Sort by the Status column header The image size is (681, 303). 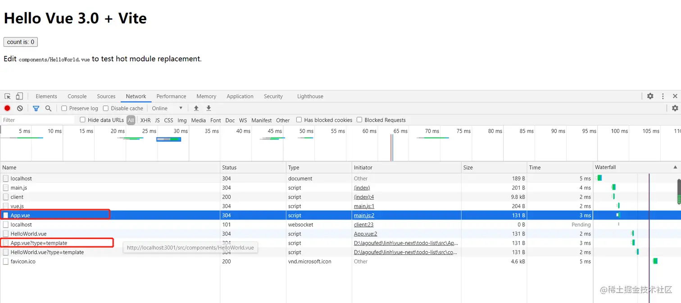click(253, 167)
